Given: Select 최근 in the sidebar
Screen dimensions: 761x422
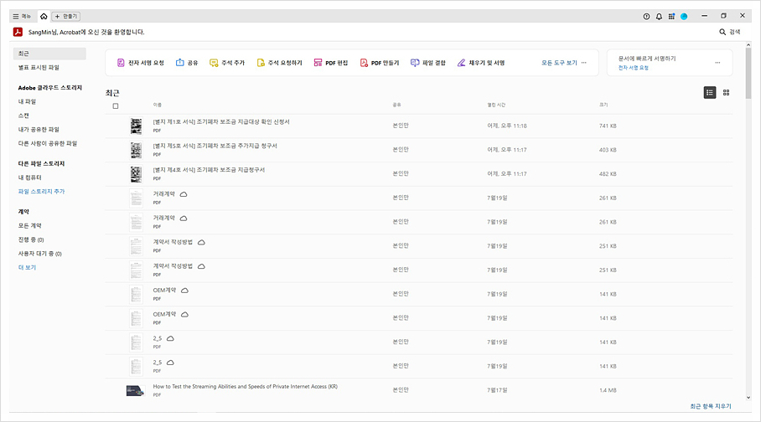Looking at the screenshot, I should click(49, 54).
